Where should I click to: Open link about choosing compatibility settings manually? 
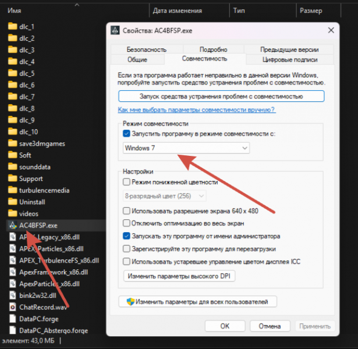197,110
